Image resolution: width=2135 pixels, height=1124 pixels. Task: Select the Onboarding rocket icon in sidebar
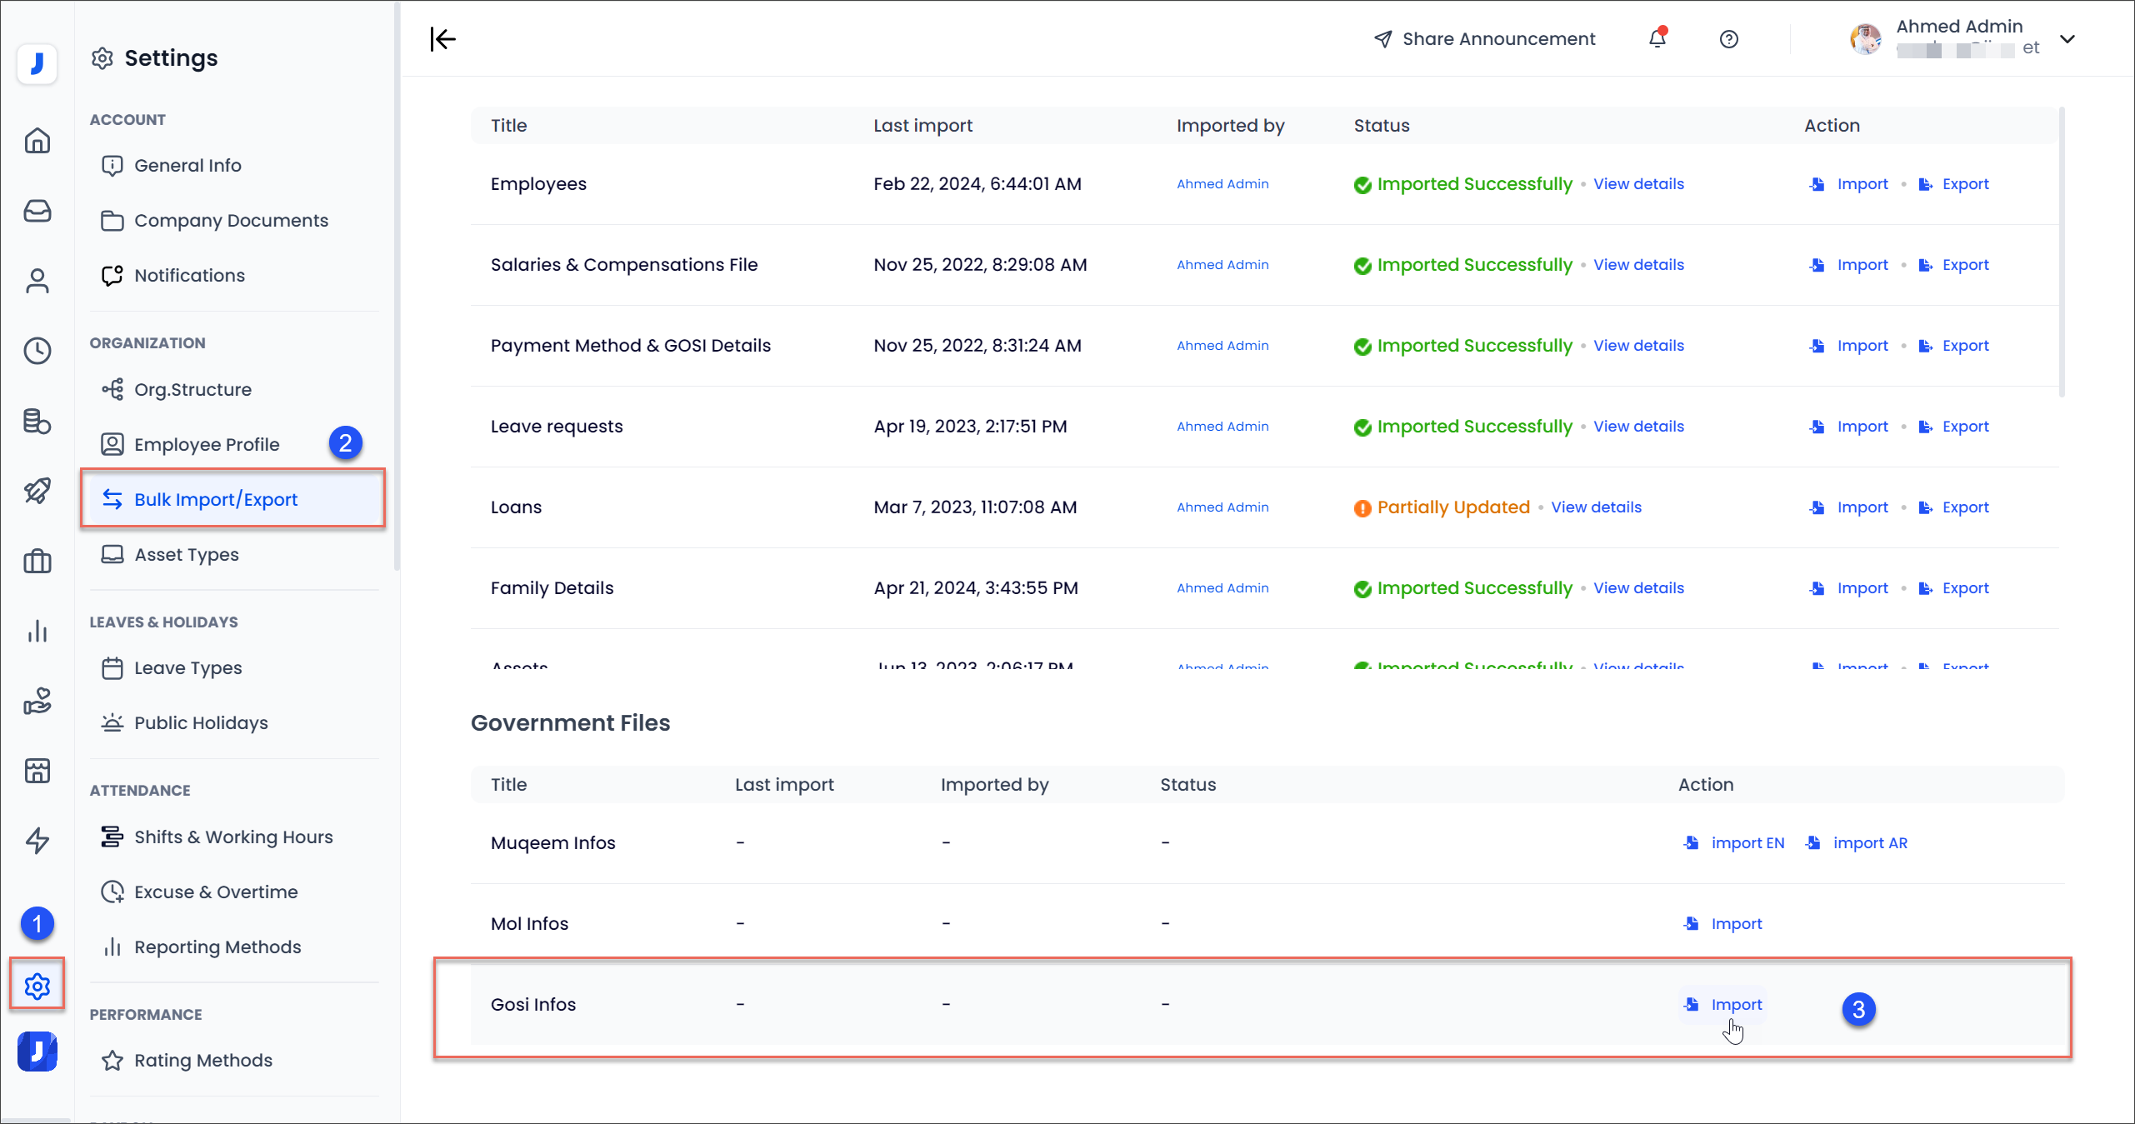(x=37, y=492)
